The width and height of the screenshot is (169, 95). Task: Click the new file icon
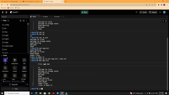(21, 21)
